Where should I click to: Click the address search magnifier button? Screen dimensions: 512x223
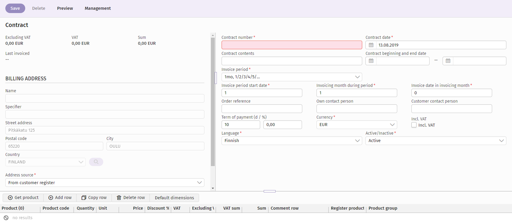[96, 162]
